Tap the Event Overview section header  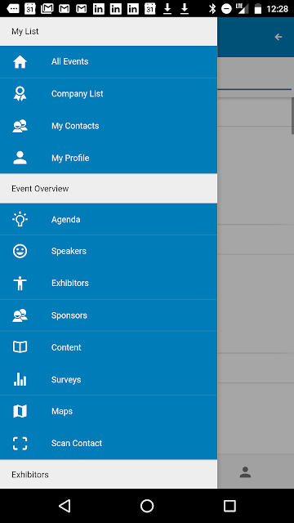pos(109,189)
